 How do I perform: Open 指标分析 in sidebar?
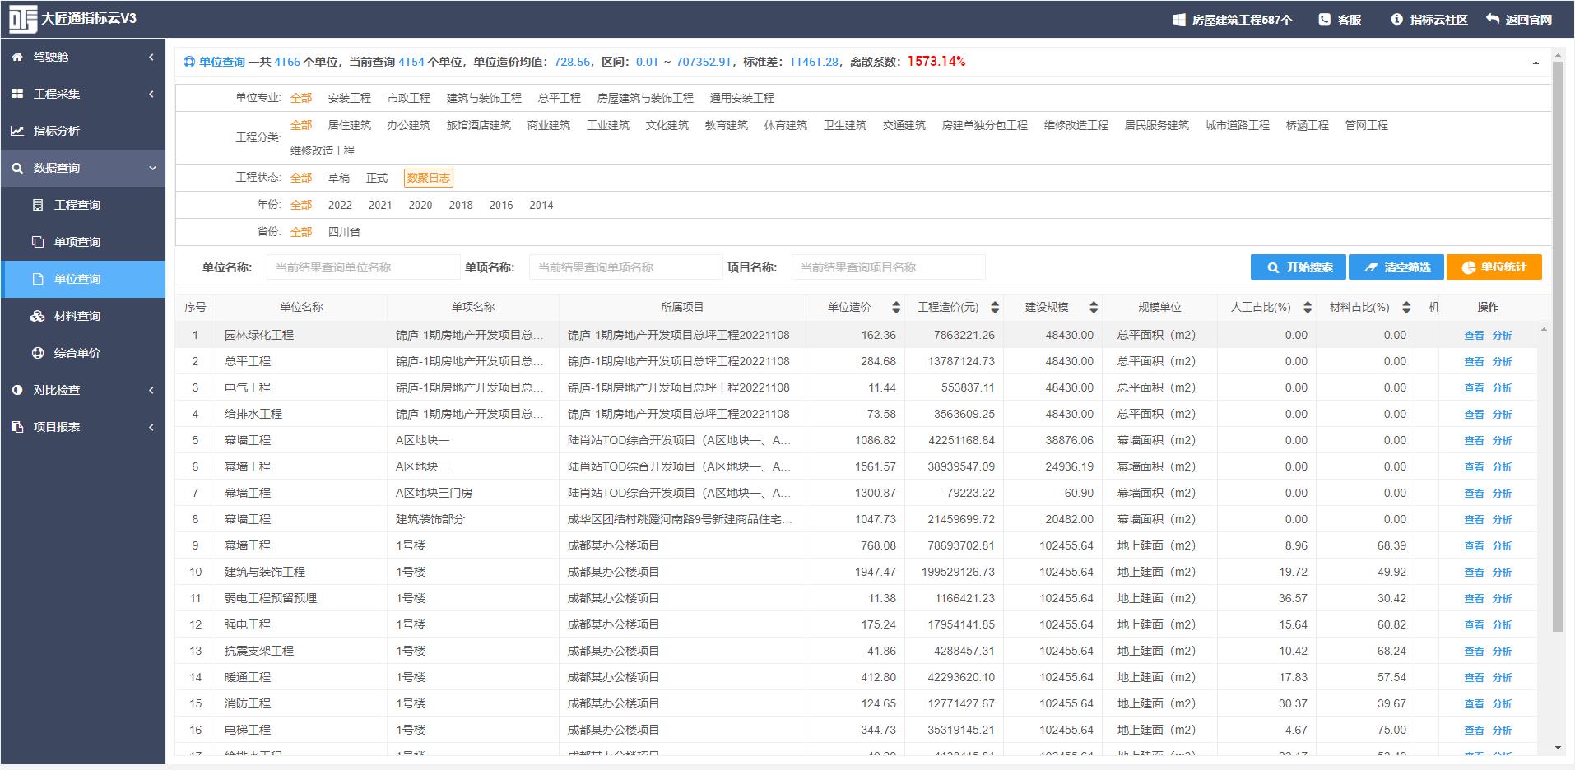tap(57, 131)
